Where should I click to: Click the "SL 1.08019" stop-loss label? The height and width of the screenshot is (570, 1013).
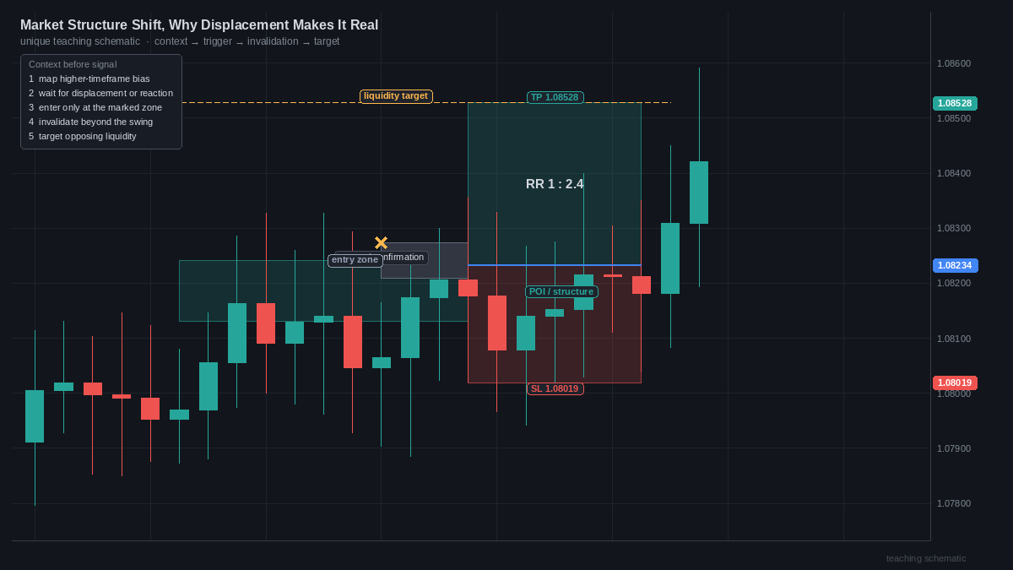(x=555, y=388)
